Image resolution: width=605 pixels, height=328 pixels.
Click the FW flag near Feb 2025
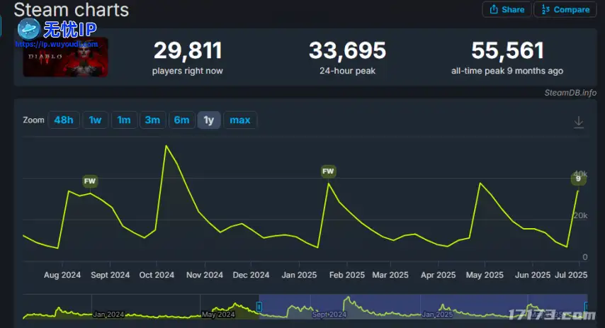tap(328, 171)
